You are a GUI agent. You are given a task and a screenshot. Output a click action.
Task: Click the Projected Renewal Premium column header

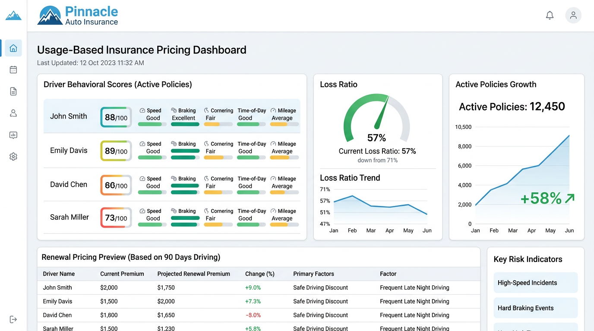click(193, 274)
